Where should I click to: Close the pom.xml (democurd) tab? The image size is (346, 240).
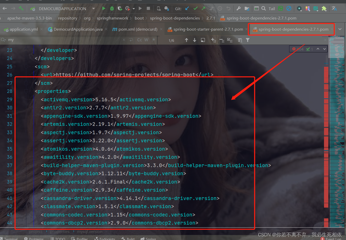click(x=161, y=29)
